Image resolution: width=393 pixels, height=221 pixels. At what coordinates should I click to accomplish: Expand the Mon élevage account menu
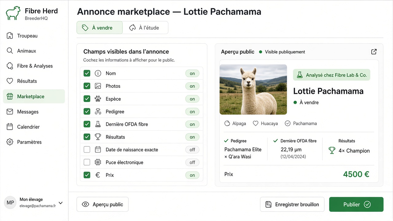(x=60, y=203)
